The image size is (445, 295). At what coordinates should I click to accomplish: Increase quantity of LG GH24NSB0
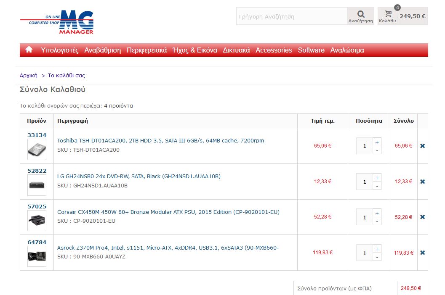[x=377, y=178]
